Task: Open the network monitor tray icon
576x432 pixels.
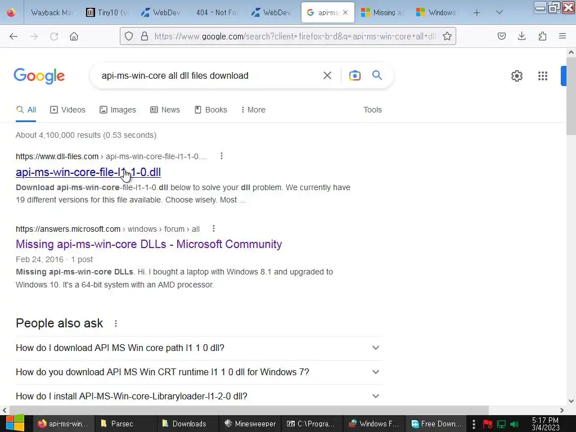Action: (501, 424)
